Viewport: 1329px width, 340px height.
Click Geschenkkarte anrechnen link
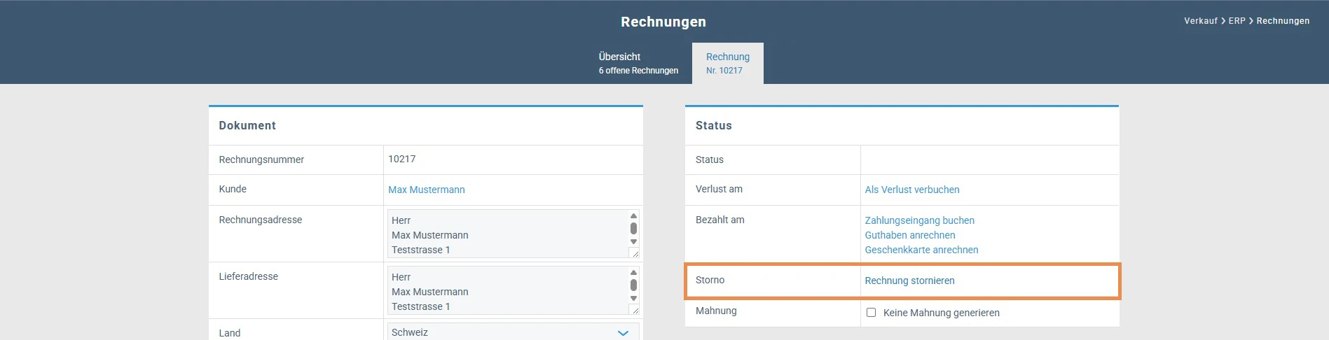pos(921,250)
